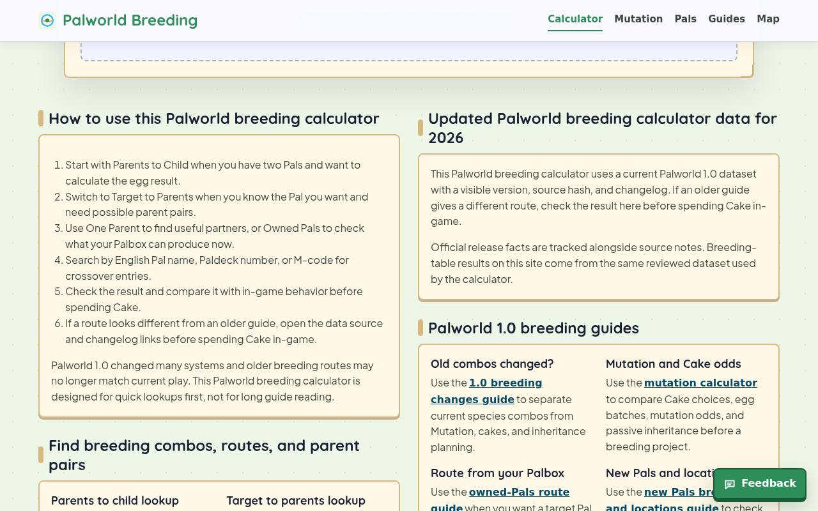Click the Palworld 1.0 breeding guides heading

[x=534, y=328]
